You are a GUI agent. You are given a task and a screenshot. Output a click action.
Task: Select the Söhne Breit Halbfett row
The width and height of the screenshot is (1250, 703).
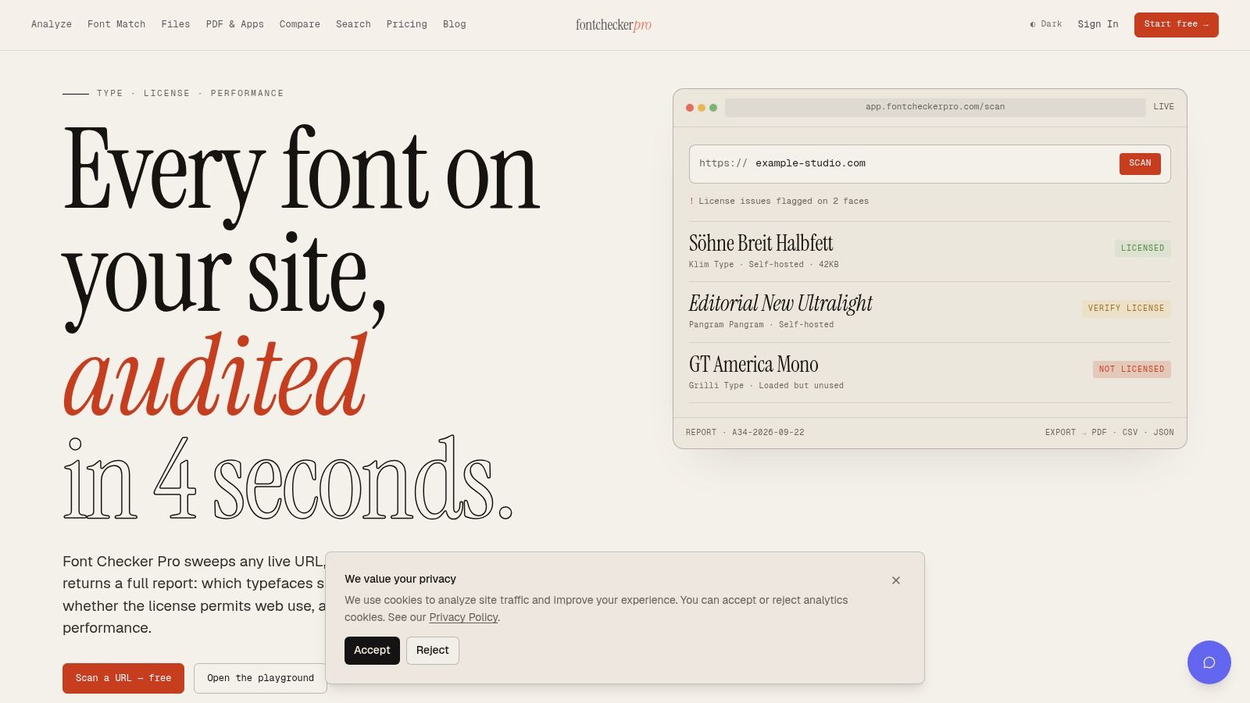click(930, 252)
